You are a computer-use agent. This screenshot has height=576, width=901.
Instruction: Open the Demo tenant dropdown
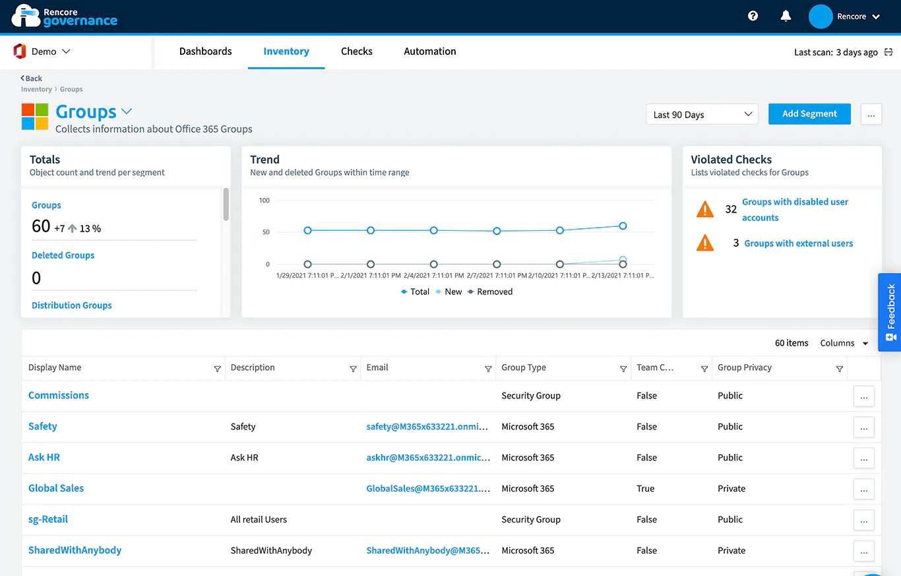click(x=51, y=51)
